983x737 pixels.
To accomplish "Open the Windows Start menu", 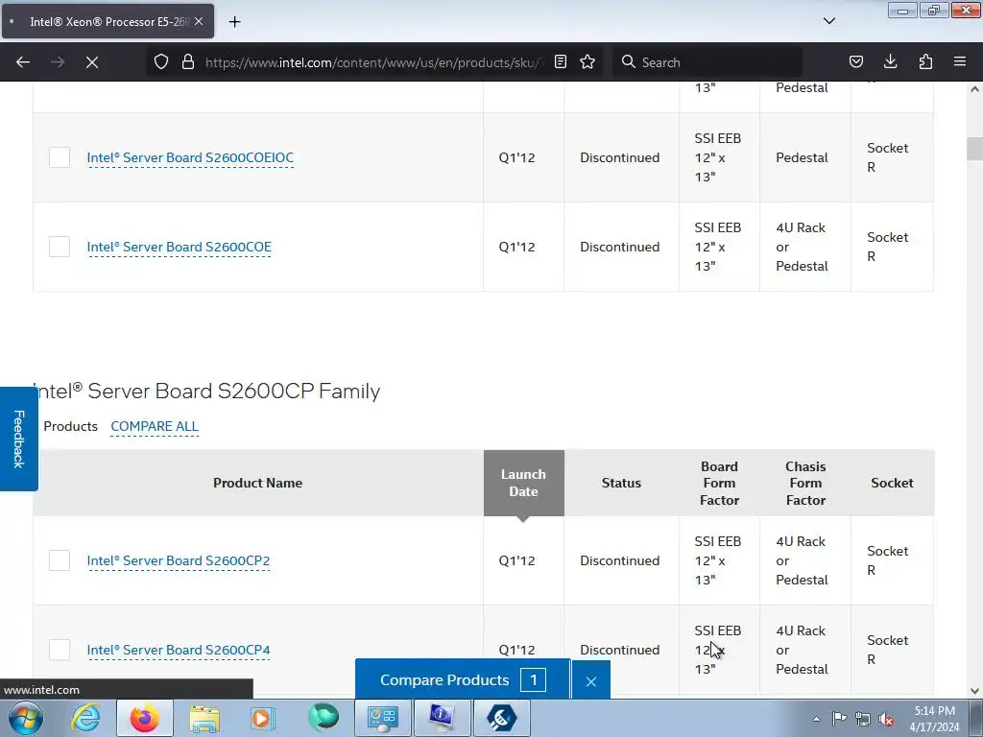I will (x=26, y=718).
